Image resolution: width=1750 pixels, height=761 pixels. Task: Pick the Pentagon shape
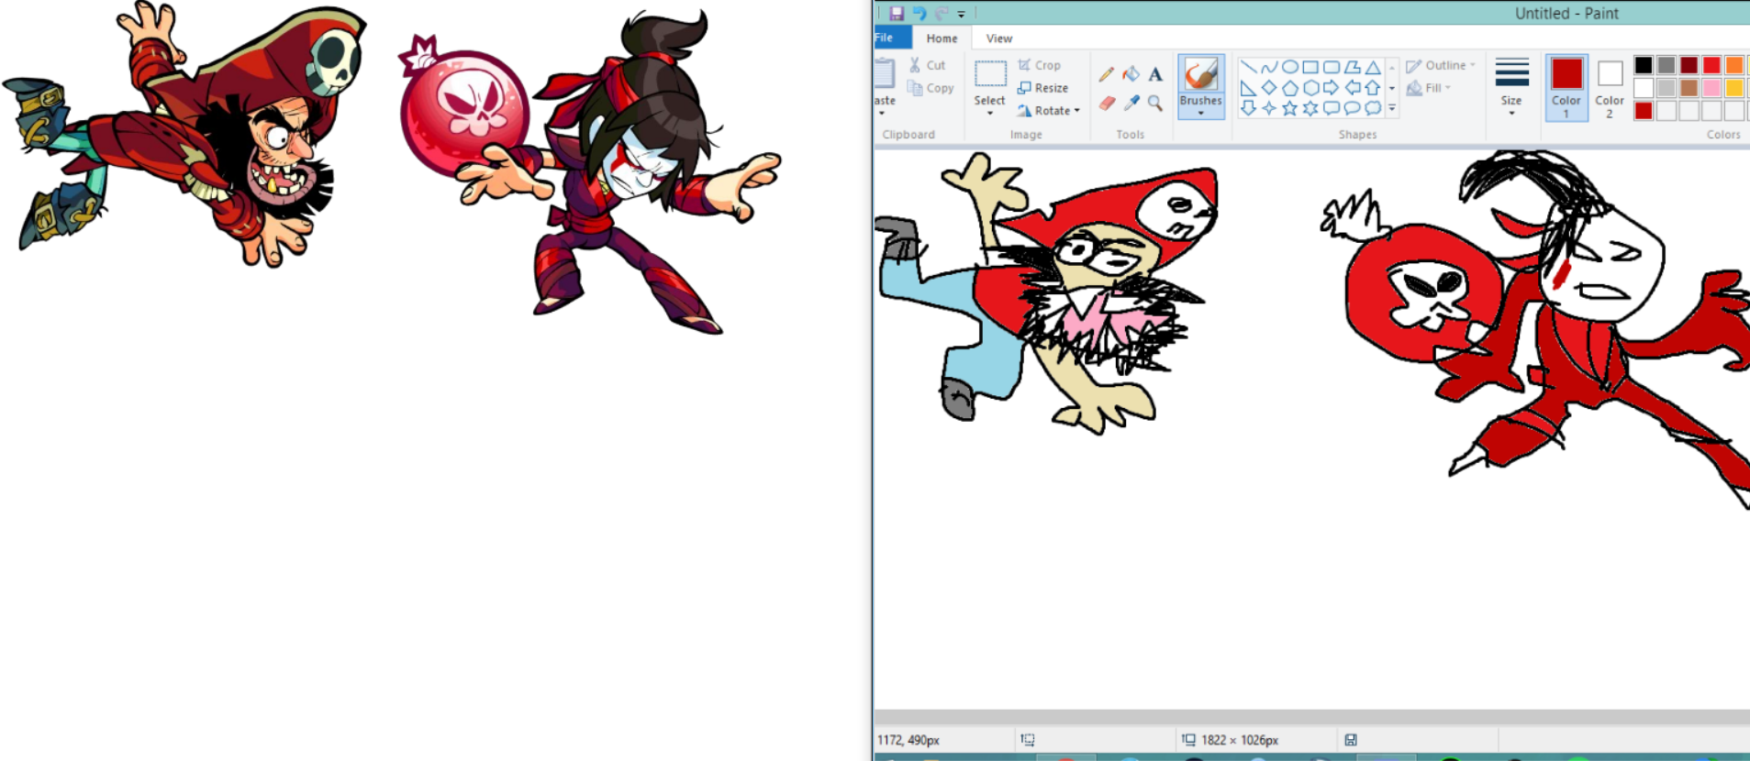tap(1290, 88)
